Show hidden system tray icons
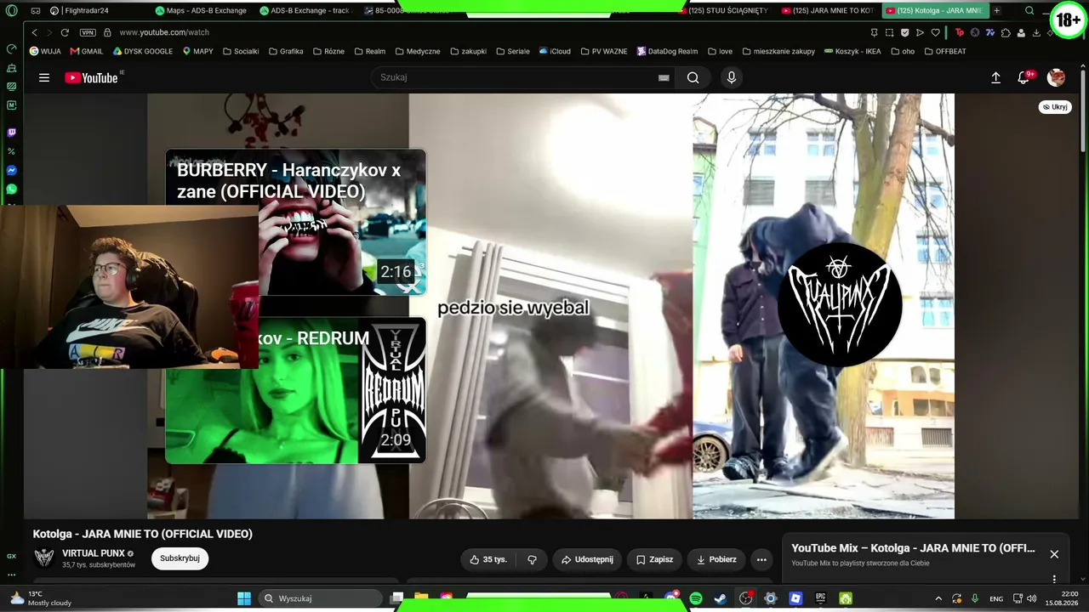The width and height of the screenshot is (1089, 612). (x=938, y=598)
